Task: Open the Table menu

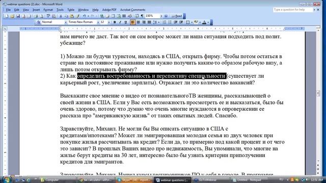Action: (71, 10)
